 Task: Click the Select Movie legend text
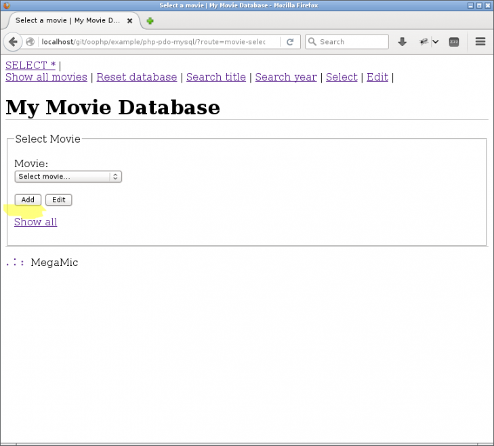(47, 139)
